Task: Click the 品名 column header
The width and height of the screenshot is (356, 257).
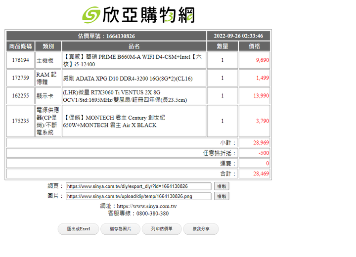Action: click(x=134, y=46)
